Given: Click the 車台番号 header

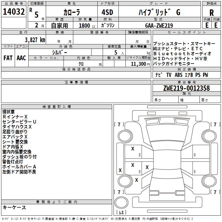Looking at the screenshot, I should 186,82.
